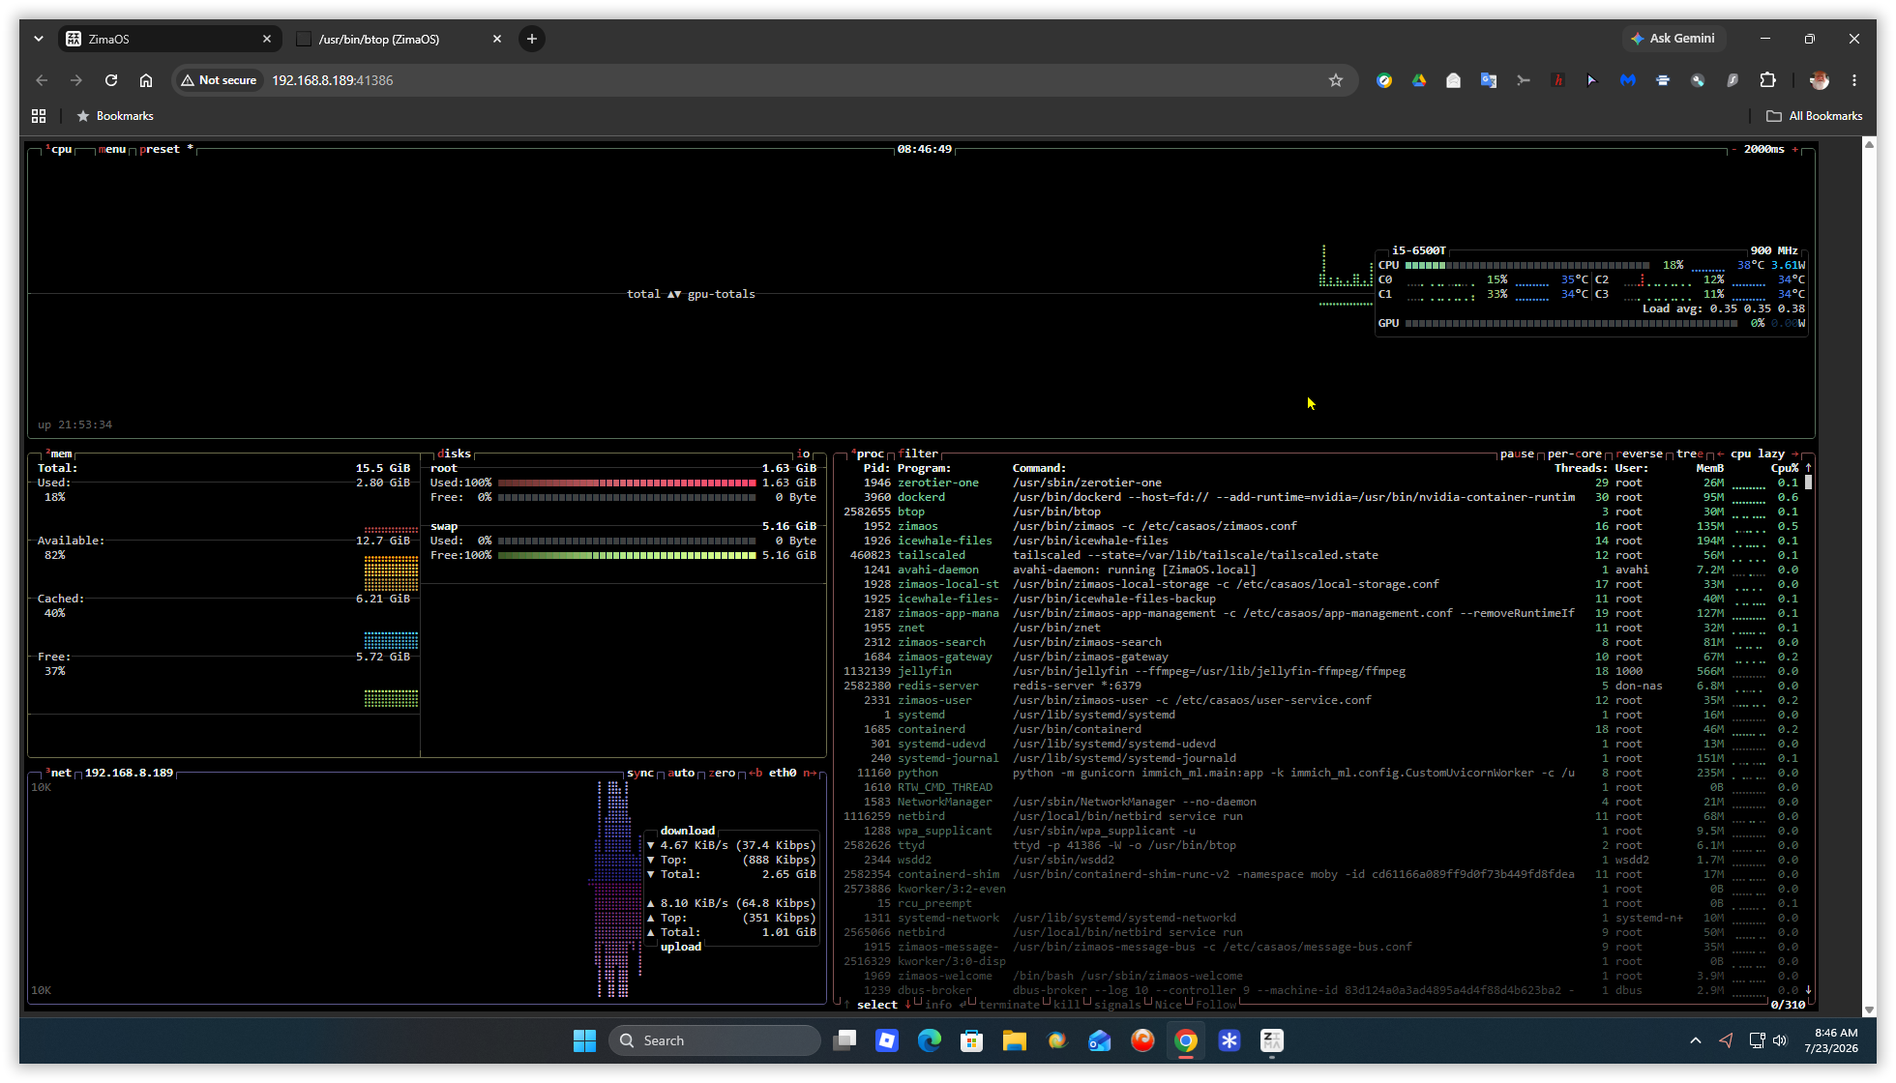Toggle io mode in the disks box
The height and width of the screenshot is (1083, 1896).
point(804,454)
